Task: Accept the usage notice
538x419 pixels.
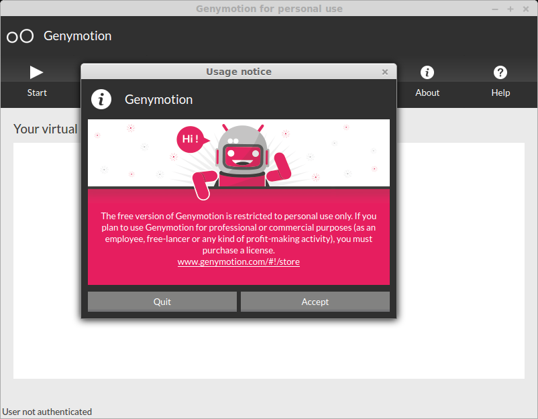Action: pos(315,302)
